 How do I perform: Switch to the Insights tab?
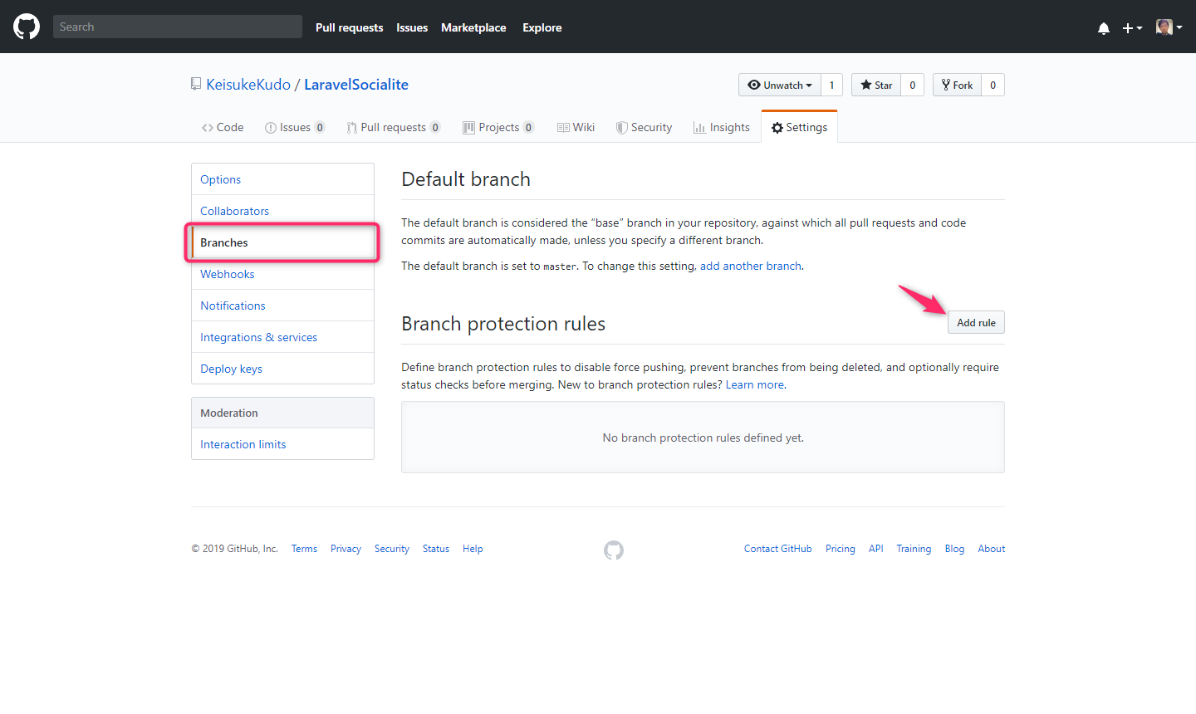pyautogui.click(x=722, y=127)
